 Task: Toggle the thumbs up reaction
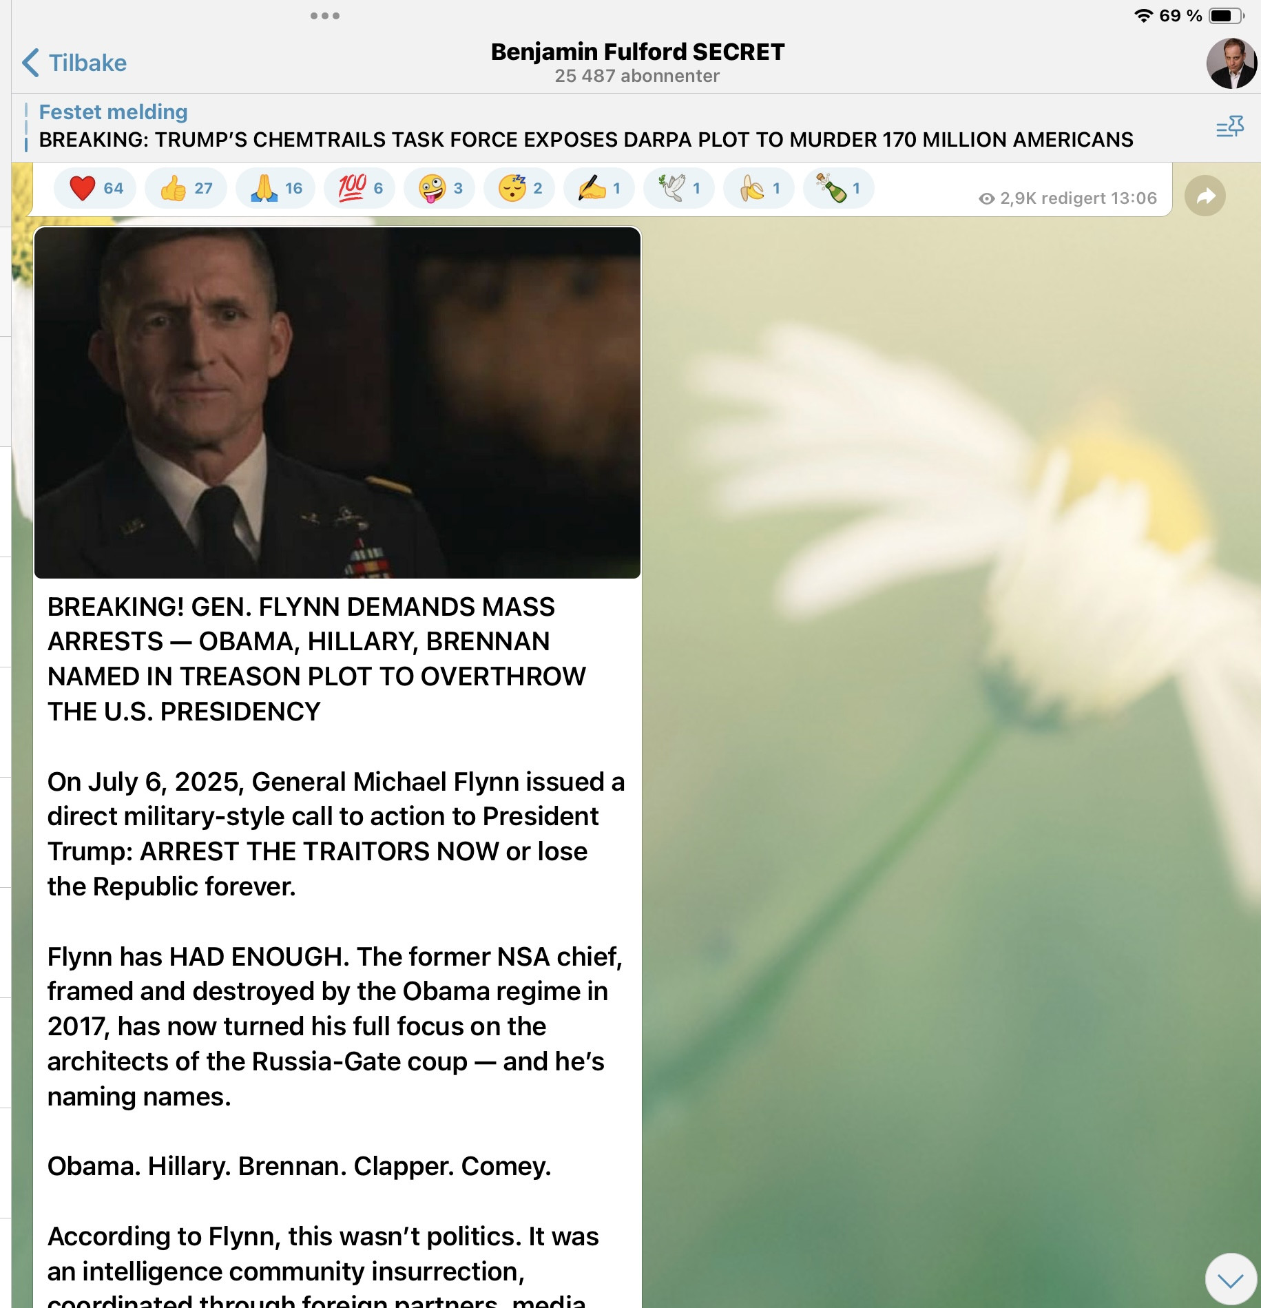(x=186, y=188)
